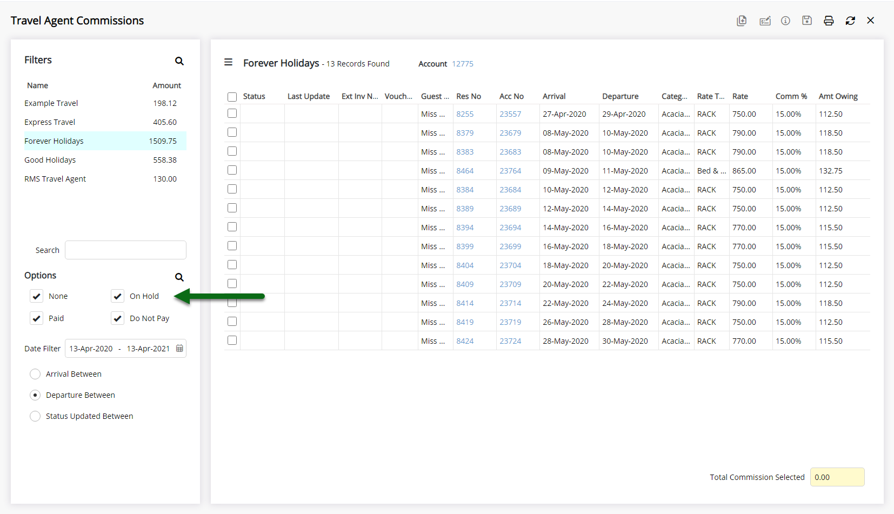Sort by the Rate column header
The height and width of the screenshot is (514, 894).
740,96
